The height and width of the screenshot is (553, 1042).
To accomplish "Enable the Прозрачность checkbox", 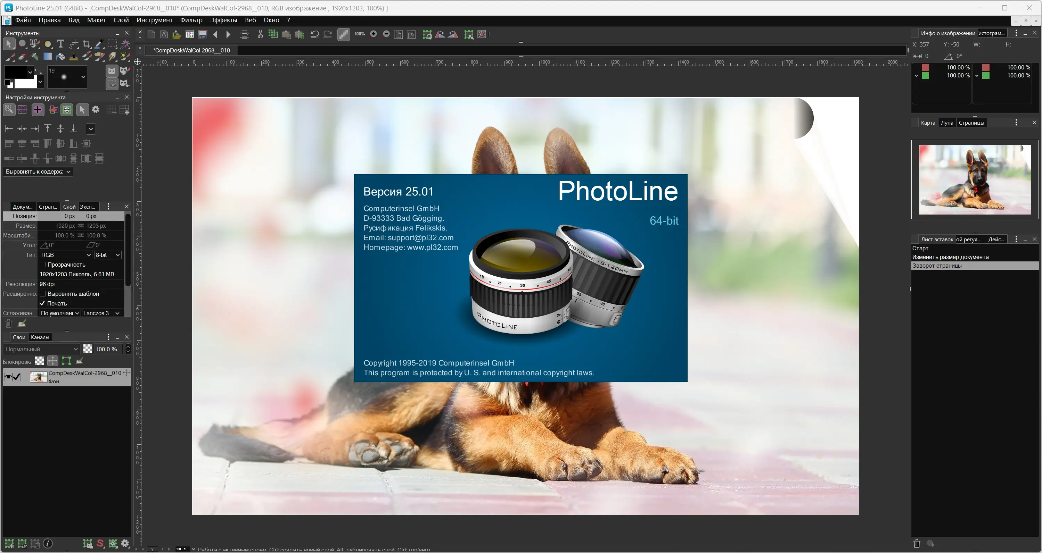I will (43, 265).
